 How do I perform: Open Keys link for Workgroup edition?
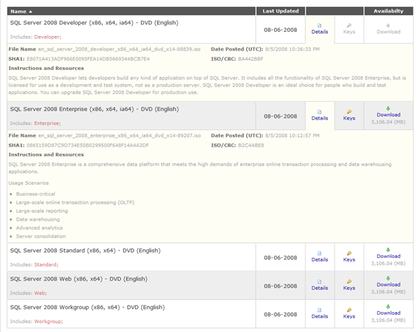(349, 316)
